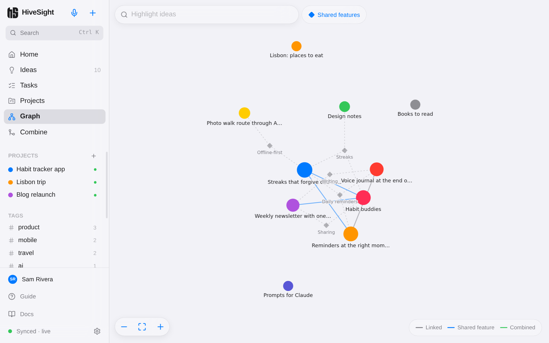Zoom in the graph with the plus icon

click(160, 327)
